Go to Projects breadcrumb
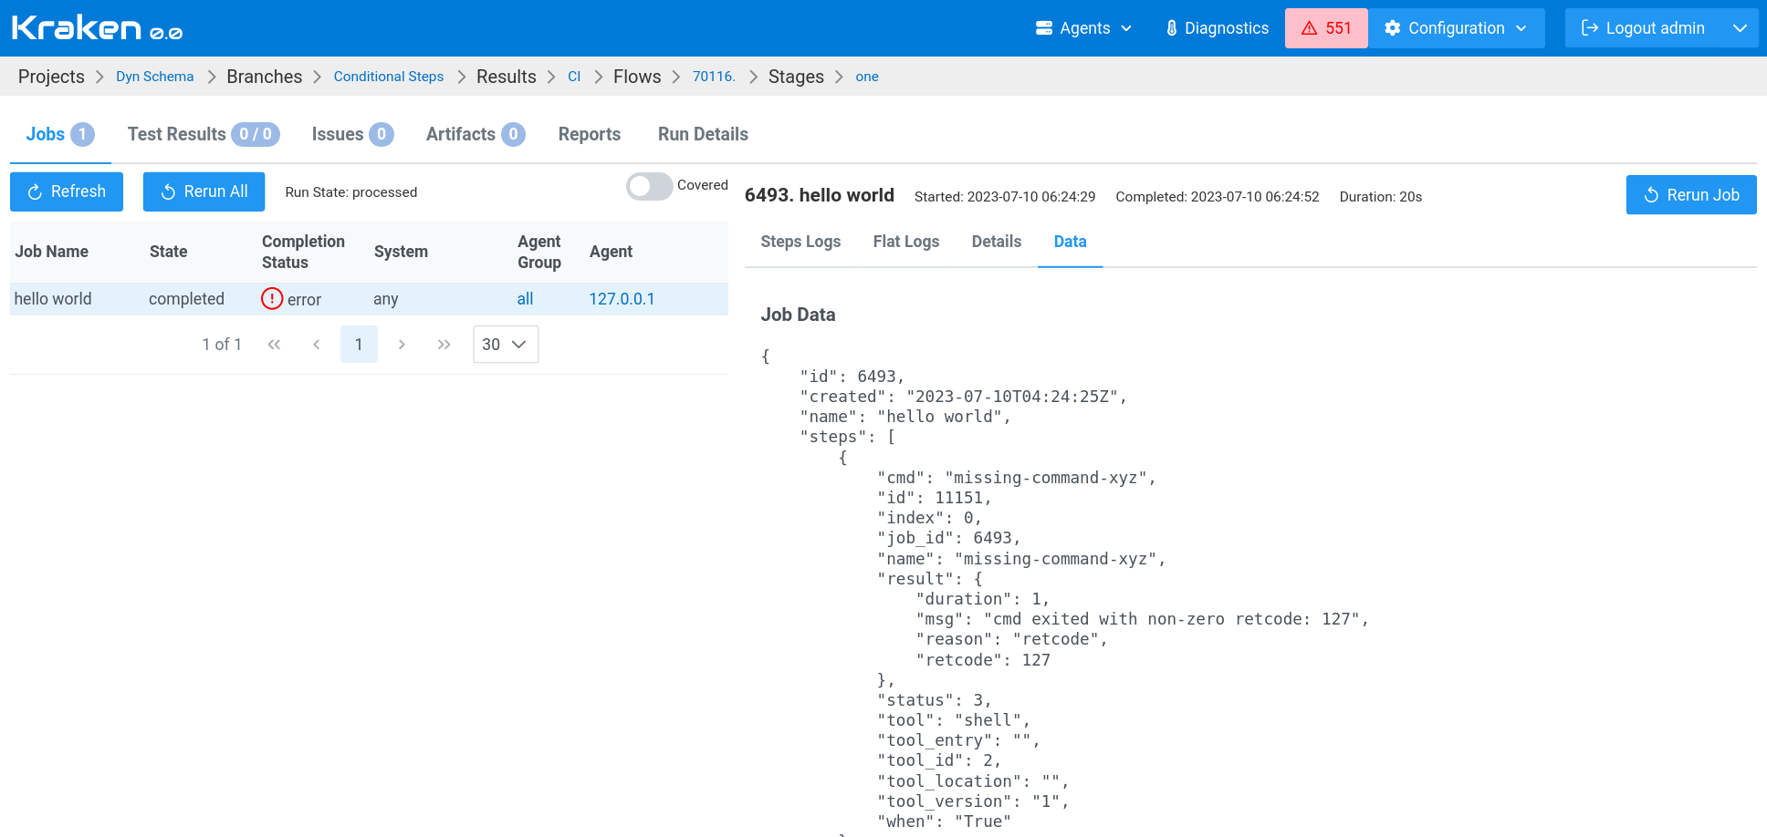This screenshot has height=837, width=1767. tap(51, 77)
